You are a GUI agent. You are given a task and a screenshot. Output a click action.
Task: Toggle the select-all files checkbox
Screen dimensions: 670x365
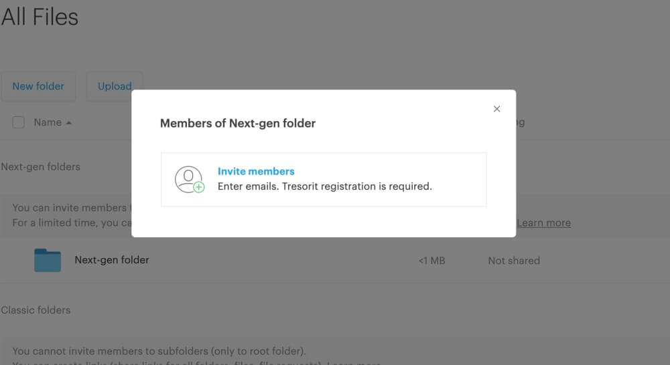coord(18,122)
